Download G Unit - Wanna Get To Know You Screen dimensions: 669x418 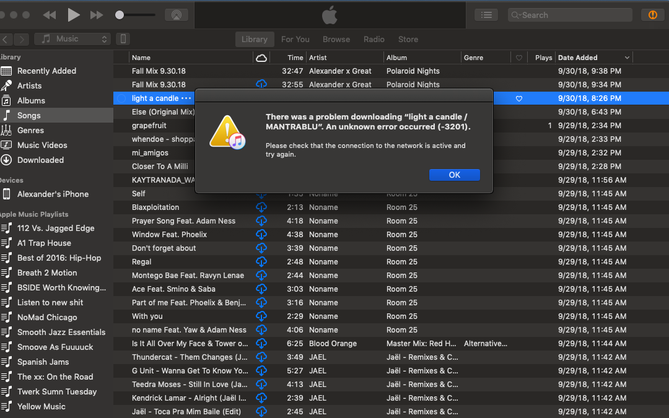point(261,371)
